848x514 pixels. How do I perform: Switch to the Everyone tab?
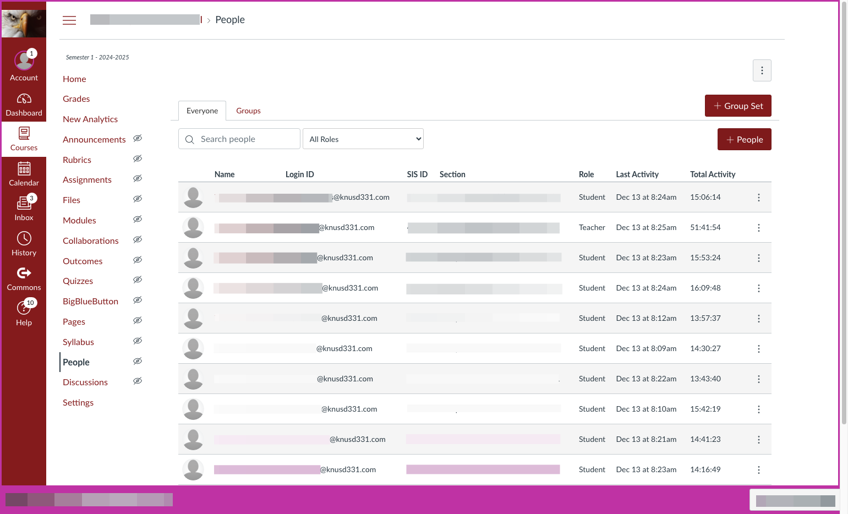(202, 111)
